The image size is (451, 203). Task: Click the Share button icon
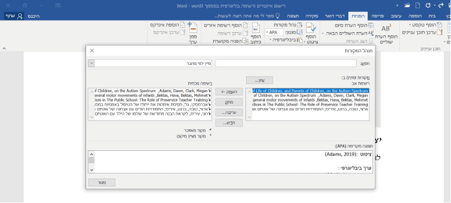click(x=20, y=16)
